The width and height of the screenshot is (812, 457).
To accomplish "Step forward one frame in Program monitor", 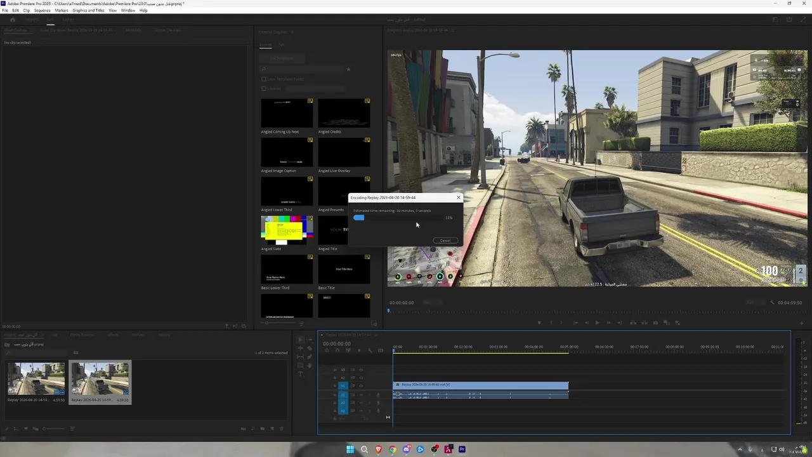I will pyautogui.click(x=608, y=322).
